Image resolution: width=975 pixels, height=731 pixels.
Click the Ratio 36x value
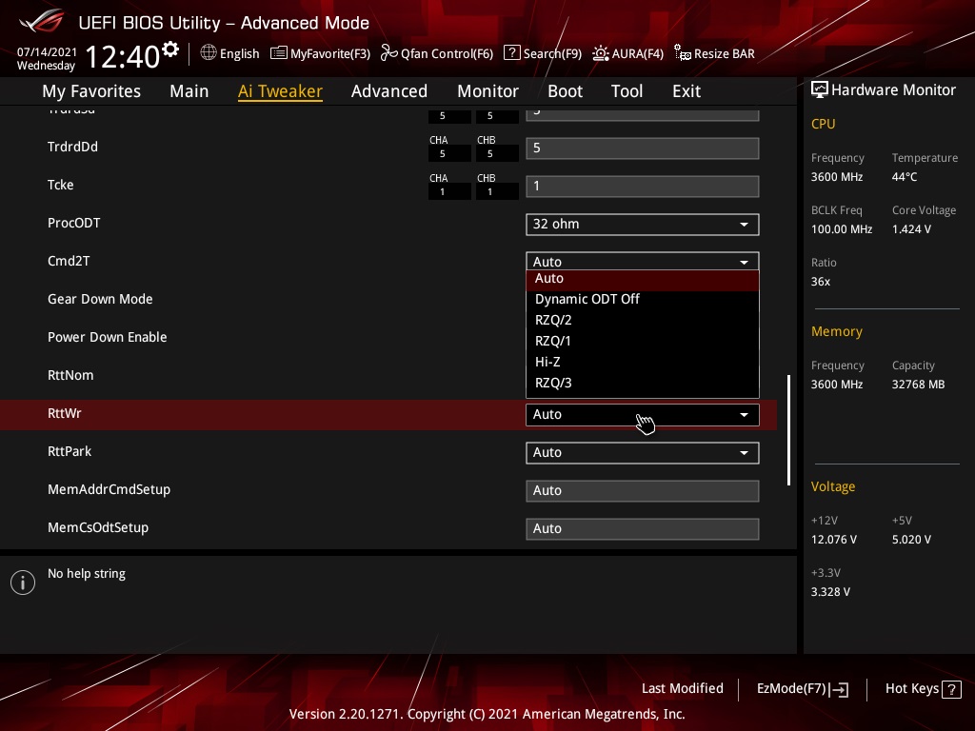pyautogui.click(x=820, y=282)
